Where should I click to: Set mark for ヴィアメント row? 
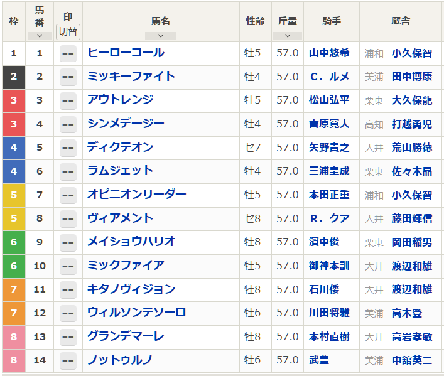68,218
